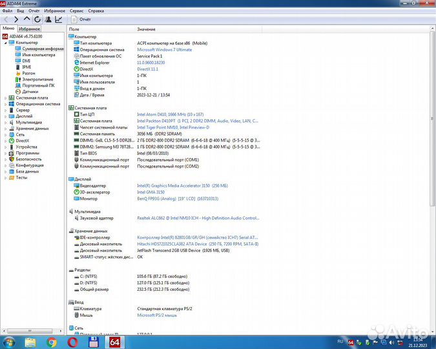
Task: Go back with the toolbar left arrow
Action: pos(6,19)
